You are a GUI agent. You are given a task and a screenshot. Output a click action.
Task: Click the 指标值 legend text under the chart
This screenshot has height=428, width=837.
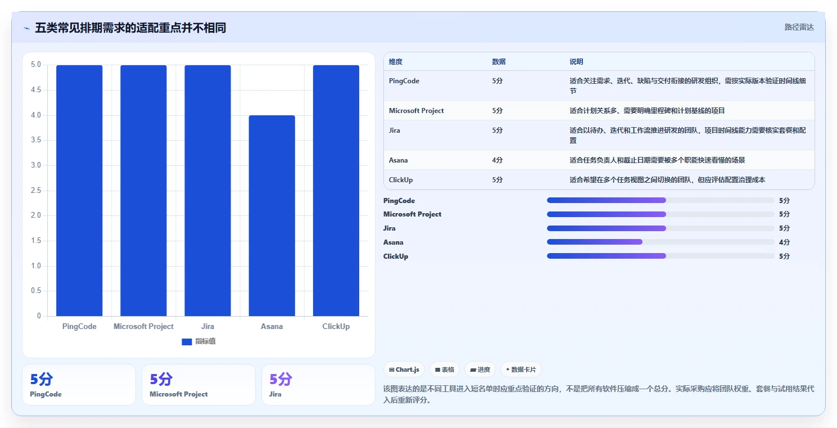coord(205,342)
